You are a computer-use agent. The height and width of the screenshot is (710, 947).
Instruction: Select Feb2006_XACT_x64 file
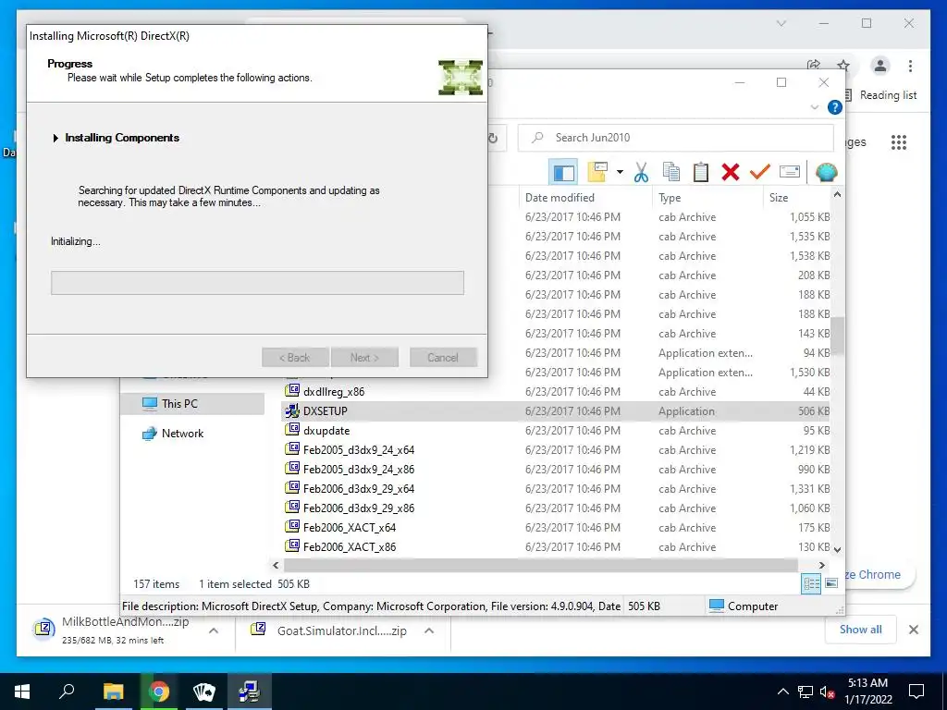click(x=555, y=527)
